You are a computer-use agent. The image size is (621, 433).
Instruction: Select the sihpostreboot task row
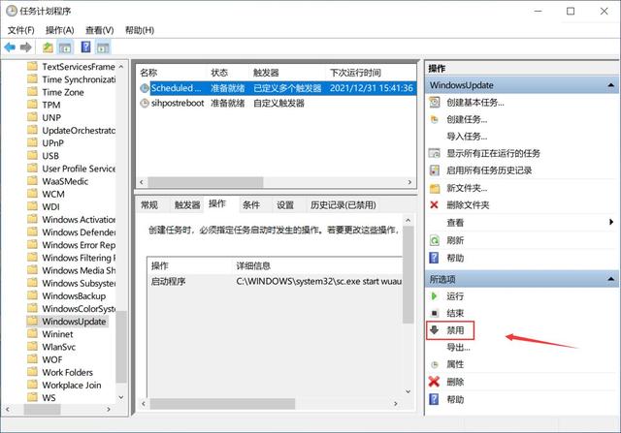pyautogui.click(x=277, y=104)
